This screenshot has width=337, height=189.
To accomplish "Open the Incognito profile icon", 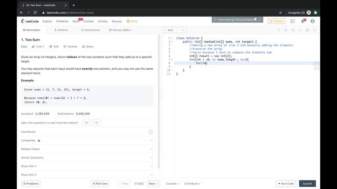I will (309, 13).
